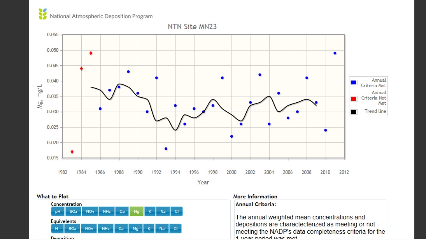Toggle Annual Criteria Not Met legend entry
This screenshot has height=240, width=426.
click(368, 98)
